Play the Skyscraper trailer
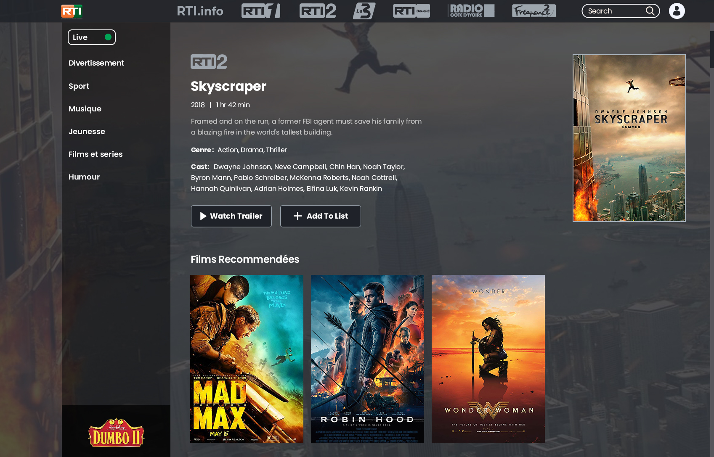The width and height of the screenshot is (714, 457). click(x=231, y=216)
